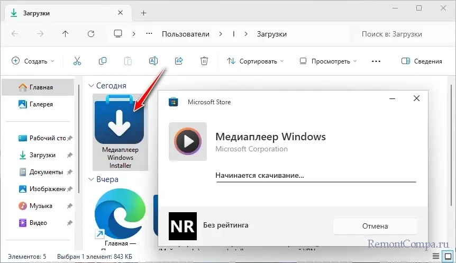Select Медиаплеер Windows Installer file

click(120, 132)
